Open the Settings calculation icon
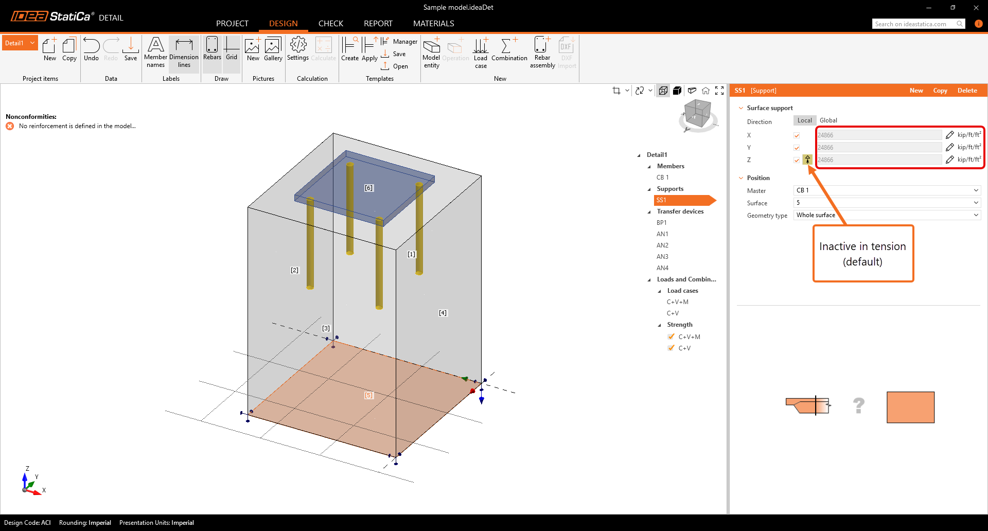 click(298, 49)
